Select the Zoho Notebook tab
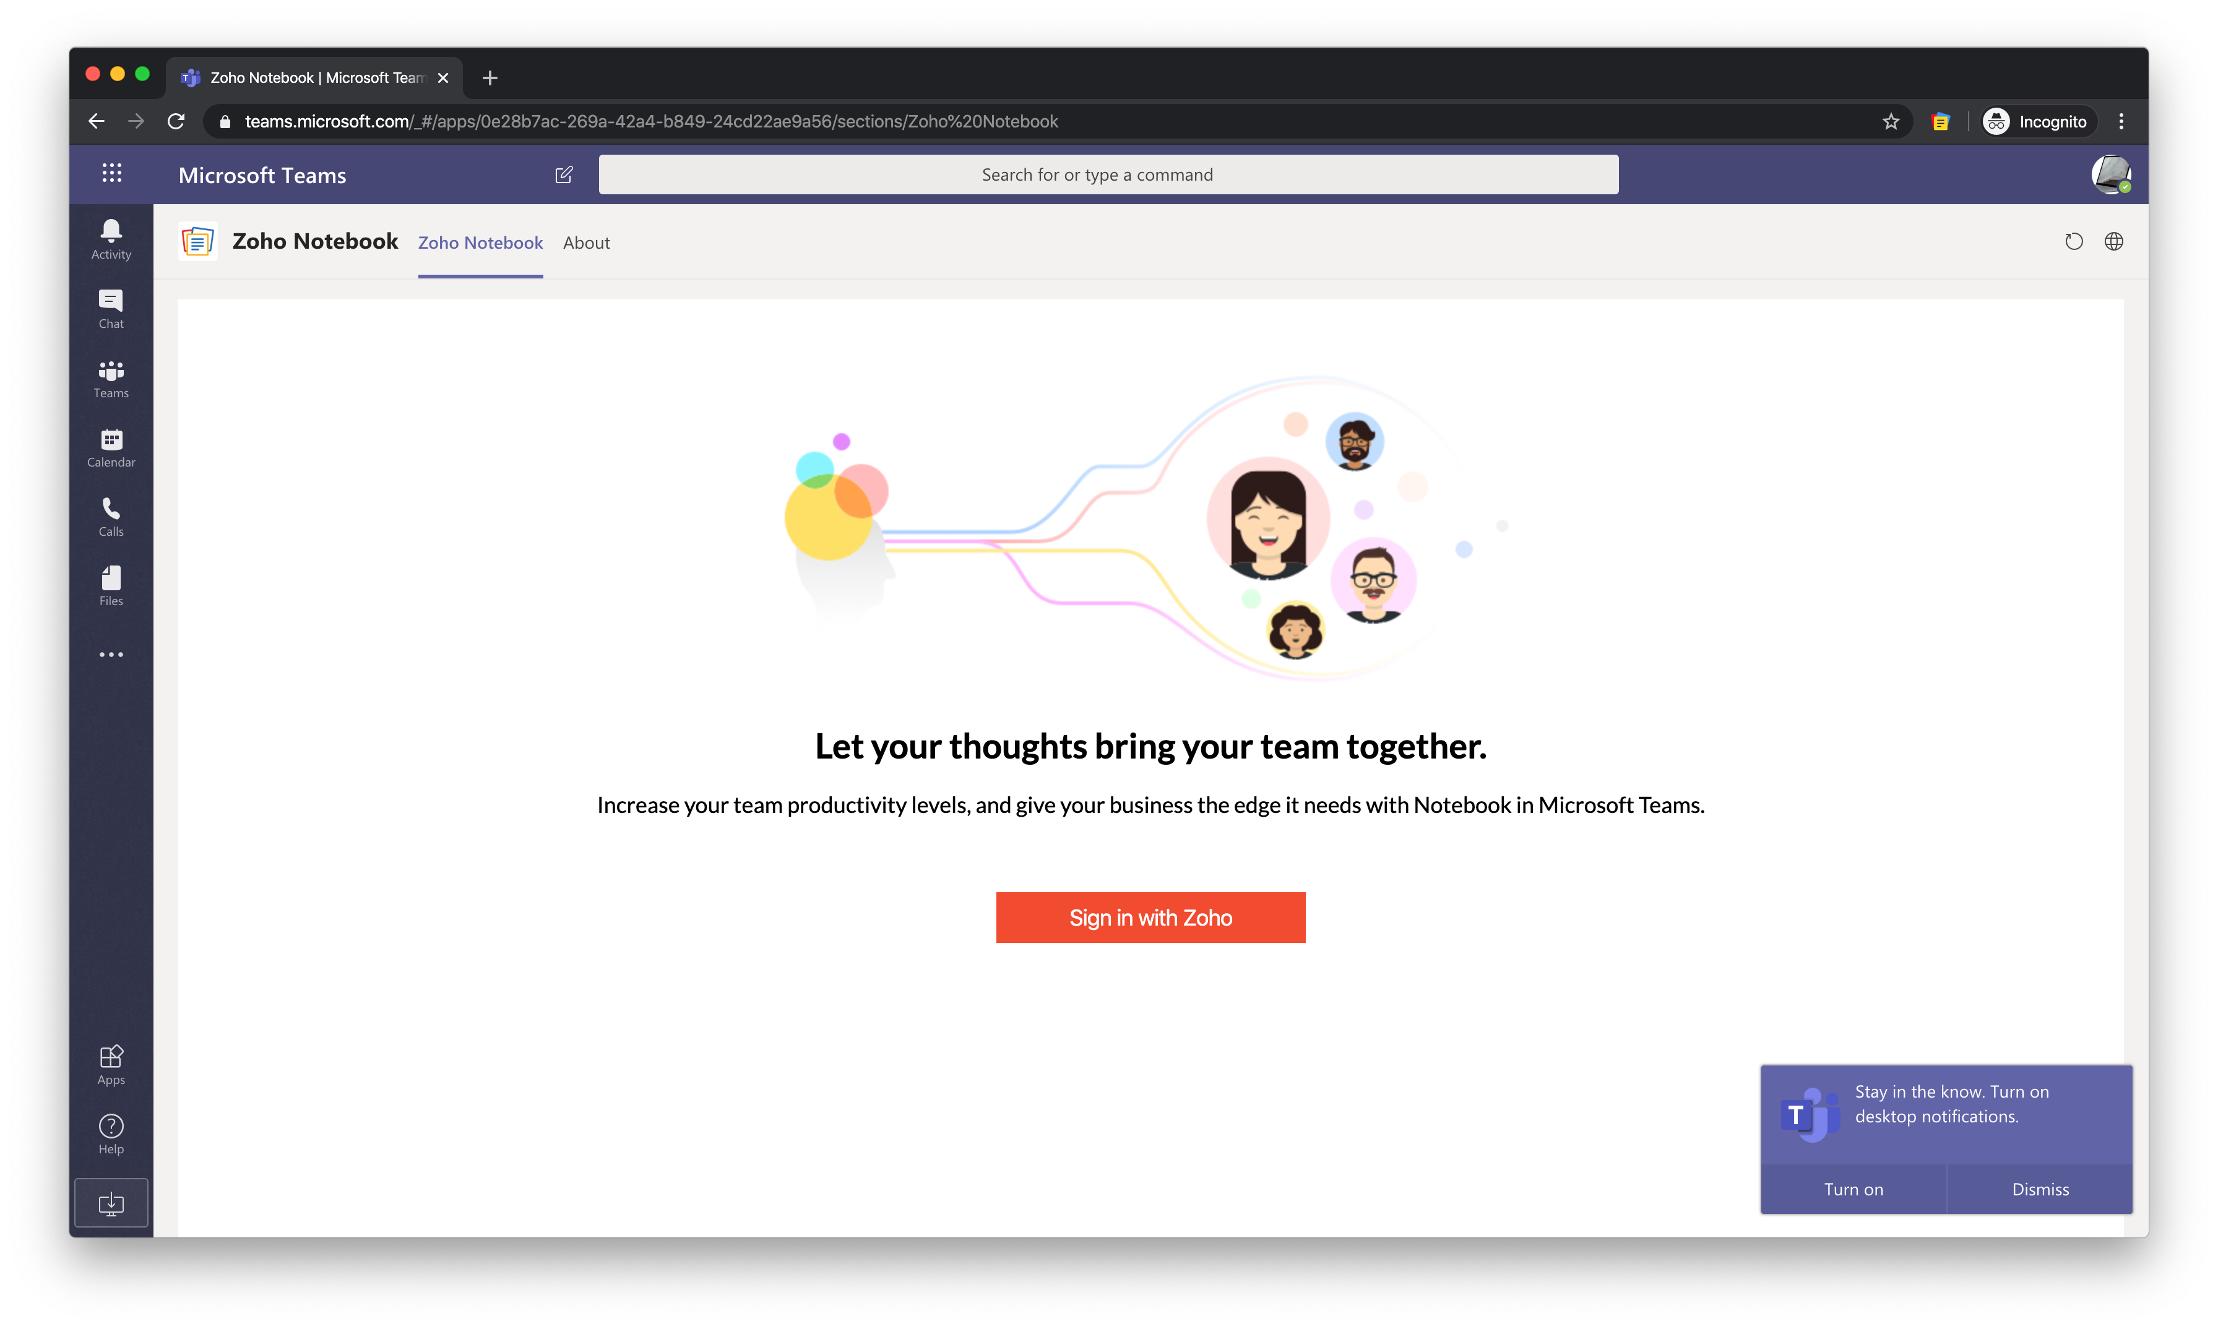This screenshot has height=1329, width=2218. point(480,243)
